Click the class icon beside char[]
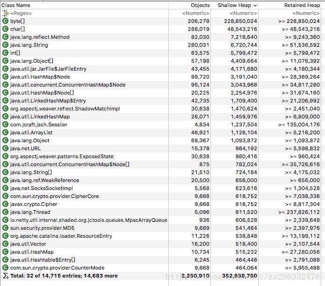 pyautogui.click(x=5, y=29)
